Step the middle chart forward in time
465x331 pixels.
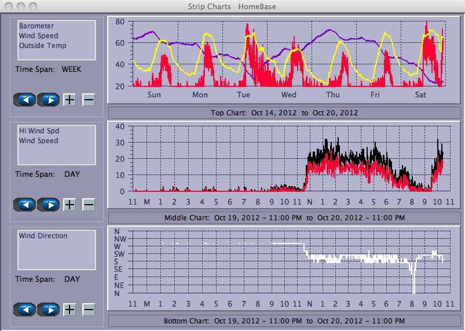tap(49, 205)
